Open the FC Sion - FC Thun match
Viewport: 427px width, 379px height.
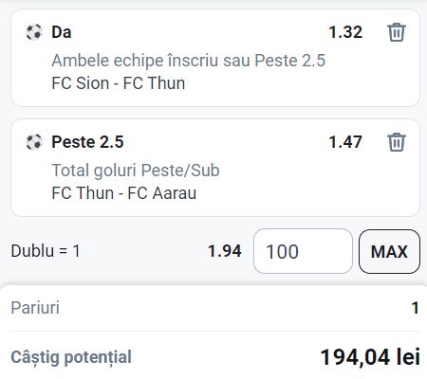pyautogui.click(x=119, y=83)
